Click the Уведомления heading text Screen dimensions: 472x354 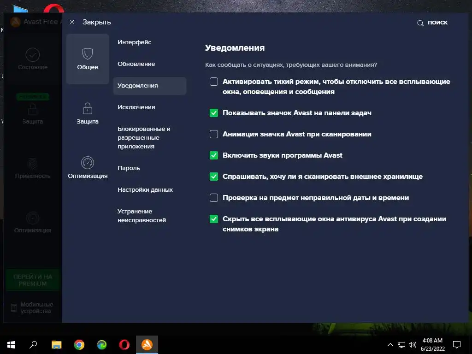click(x=235, y=48)
